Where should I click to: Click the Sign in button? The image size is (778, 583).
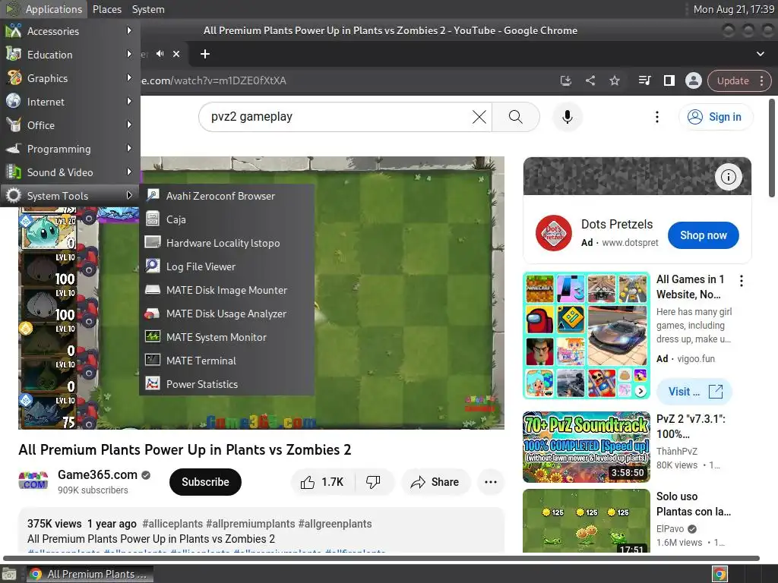[716, 117]
